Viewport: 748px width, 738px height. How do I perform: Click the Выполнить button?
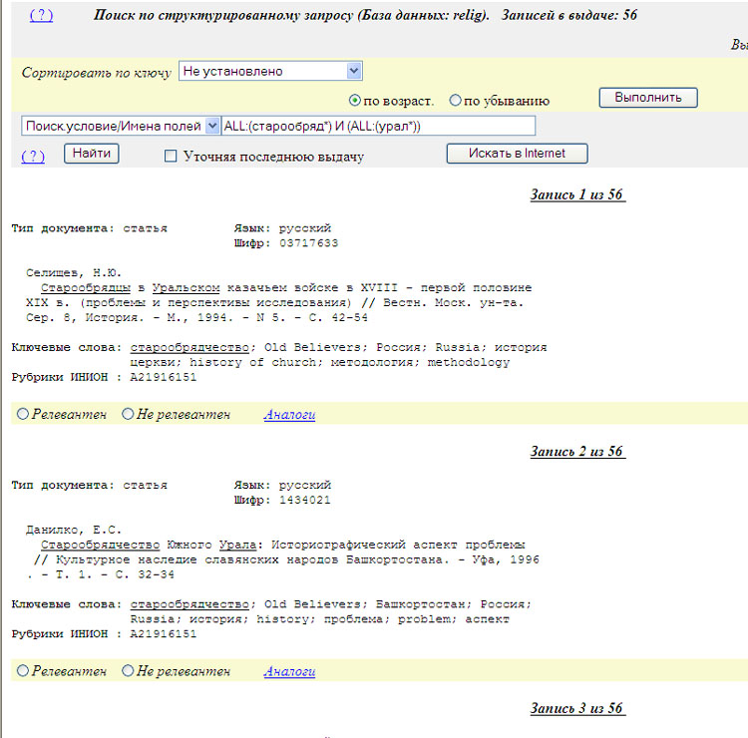tap(648, 98)
